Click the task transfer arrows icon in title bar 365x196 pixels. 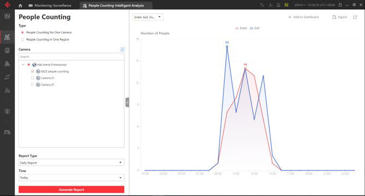coord(262,5)
